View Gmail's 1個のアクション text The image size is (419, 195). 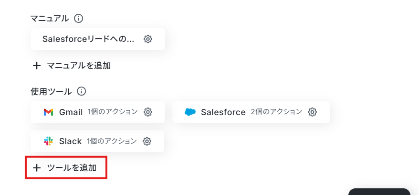[113, 112]
